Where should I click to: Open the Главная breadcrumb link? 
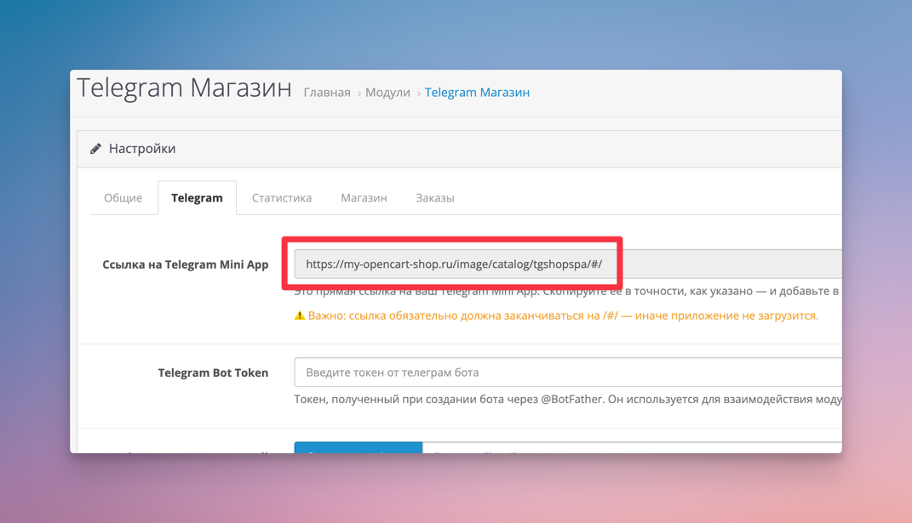coord(327,92)
